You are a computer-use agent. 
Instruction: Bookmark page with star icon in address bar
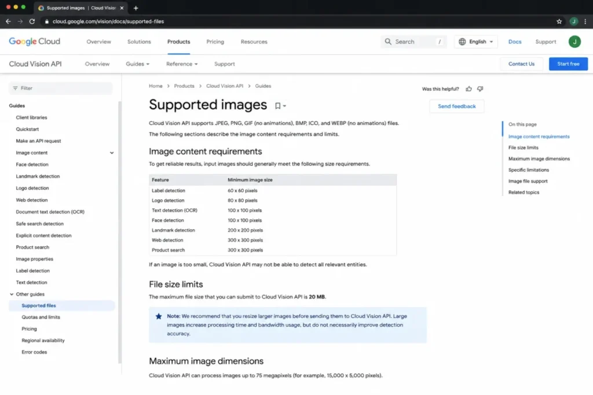tap(559, 21)
